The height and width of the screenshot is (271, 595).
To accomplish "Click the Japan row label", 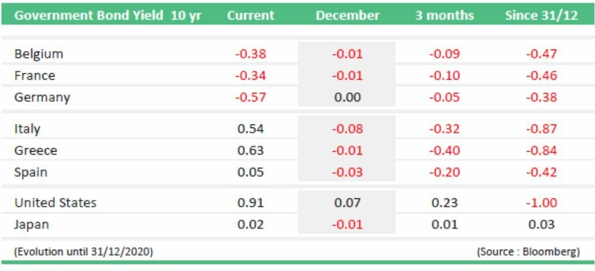I will point(32,224).
